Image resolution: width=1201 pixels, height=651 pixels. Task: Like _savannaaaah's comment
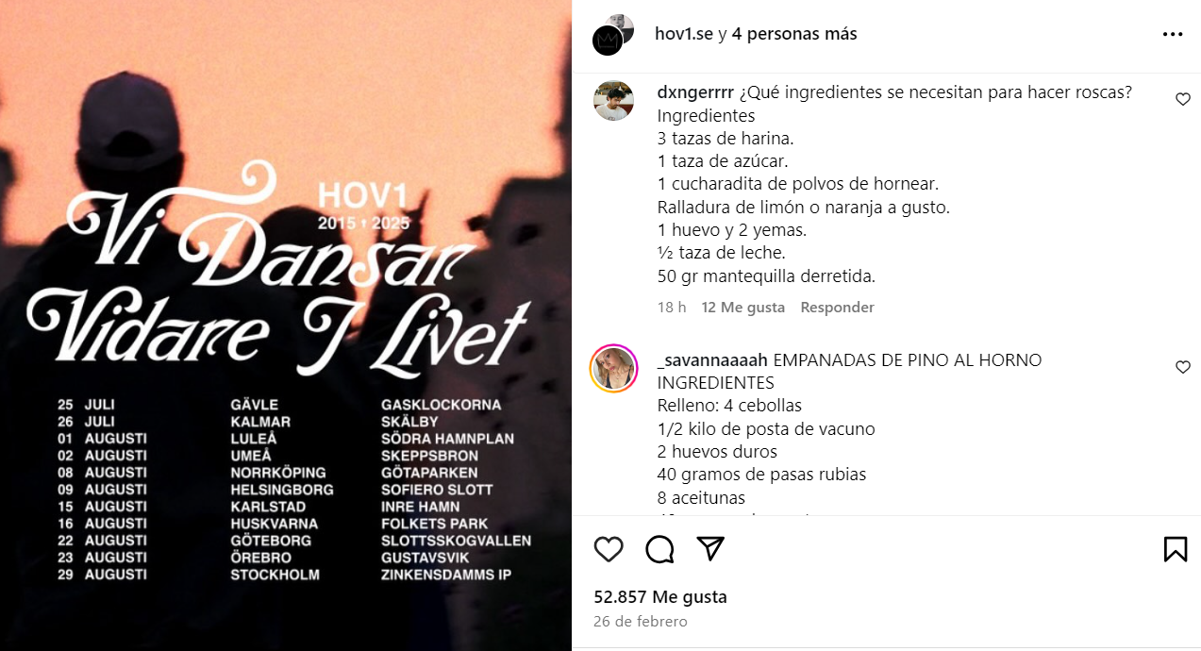(1183, 367)
